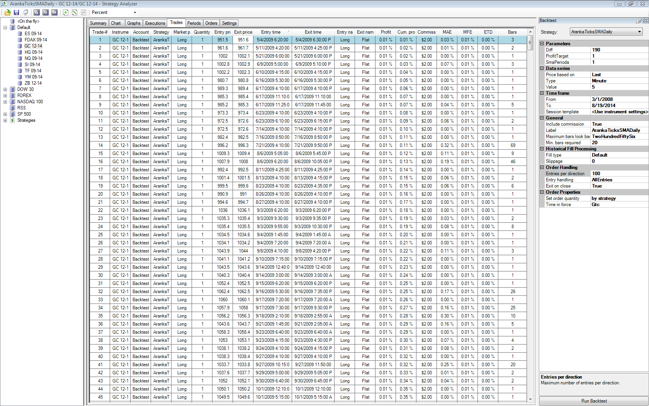Image resolution: width=649 pixels, height=406 pixels.
Task: Click the pin icon on Backtest panel
Action: click(639, 20)
